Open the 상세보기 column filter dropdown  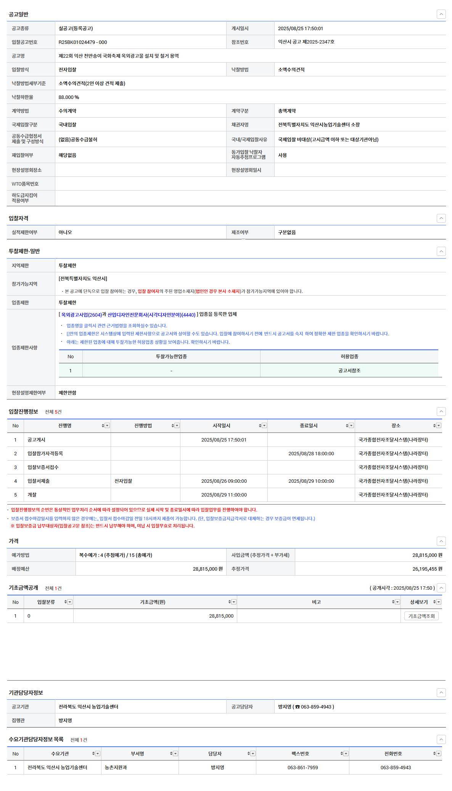click(439, 602)
